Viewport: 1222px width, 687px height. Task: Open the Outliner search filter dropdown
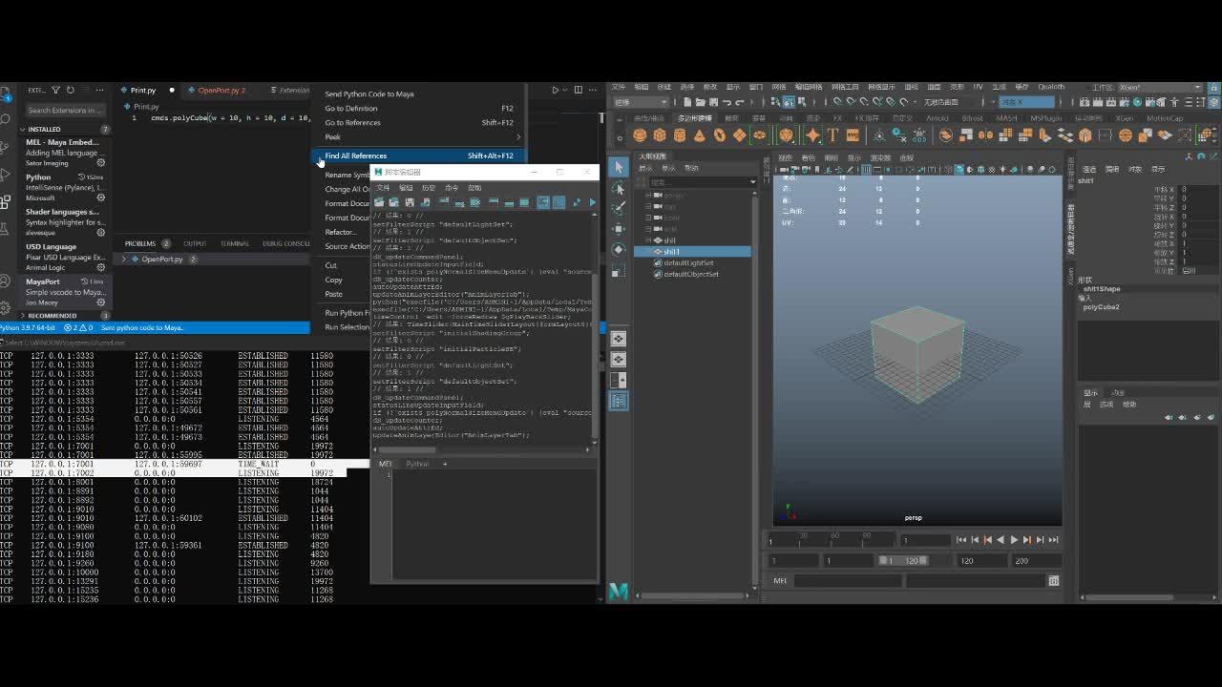[x=753, y=181]
